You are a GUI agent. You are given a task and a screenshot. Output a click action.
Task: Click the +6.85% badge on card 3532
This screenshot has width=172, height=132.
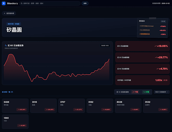pos(163,110)
